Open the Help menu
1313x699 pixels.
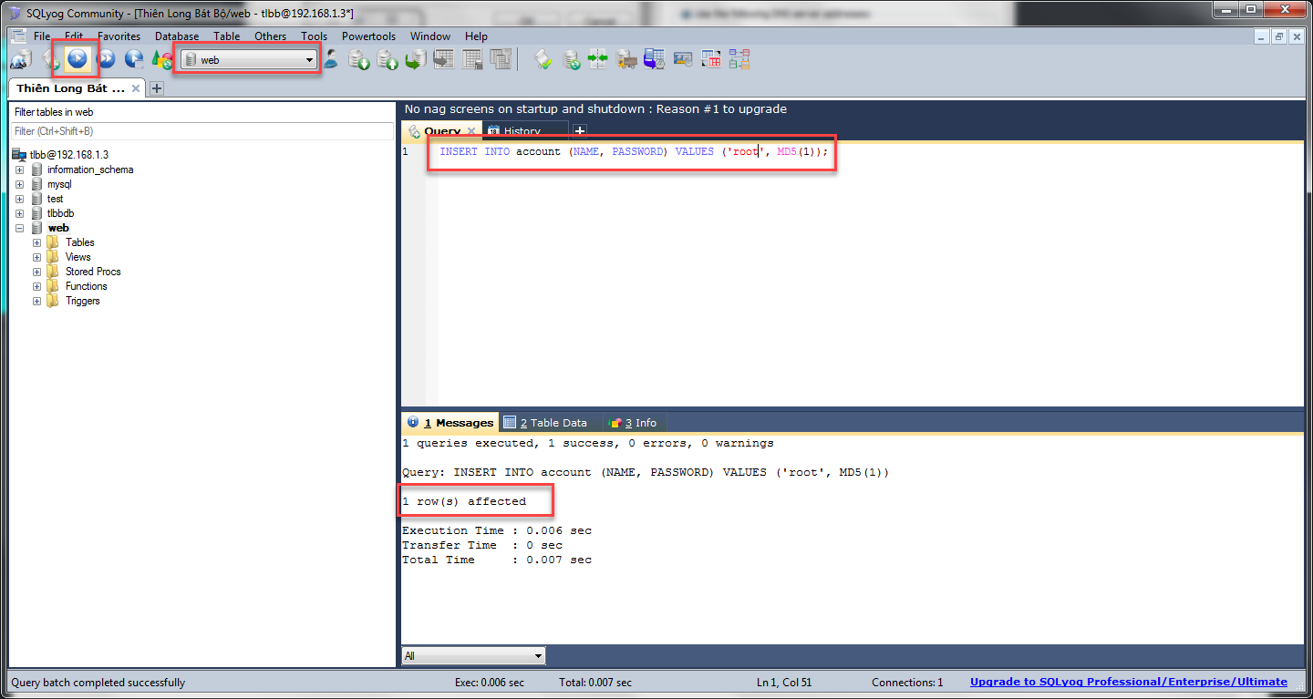(x=477, y=36)
